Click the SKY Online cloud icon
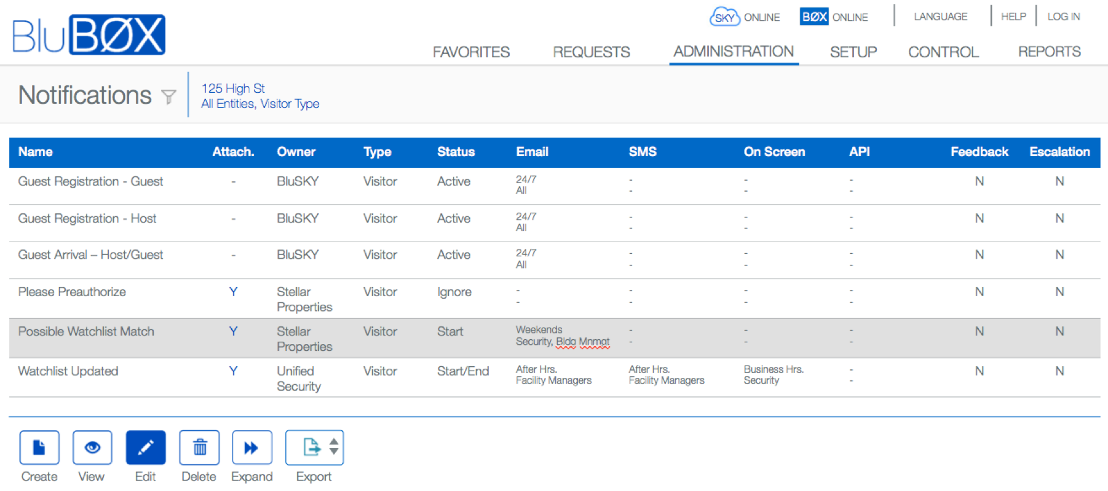 [x=724, y=17]
